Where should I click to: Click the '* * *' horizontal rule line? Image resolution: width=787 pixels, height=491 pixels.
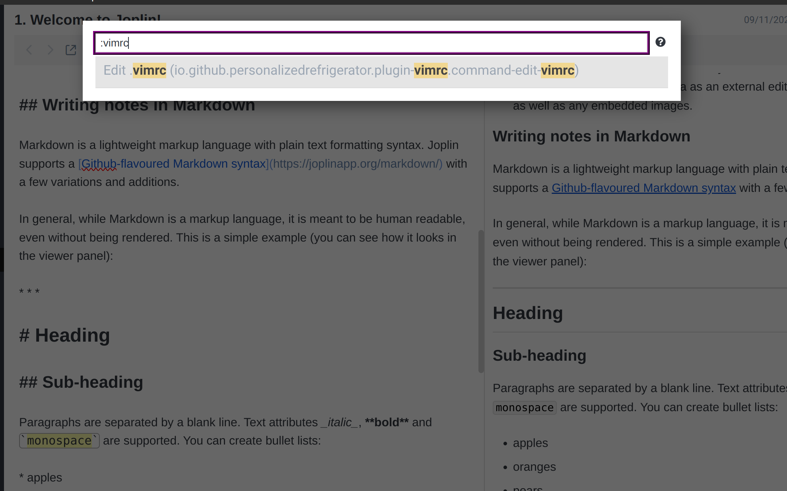coord(29,292)
